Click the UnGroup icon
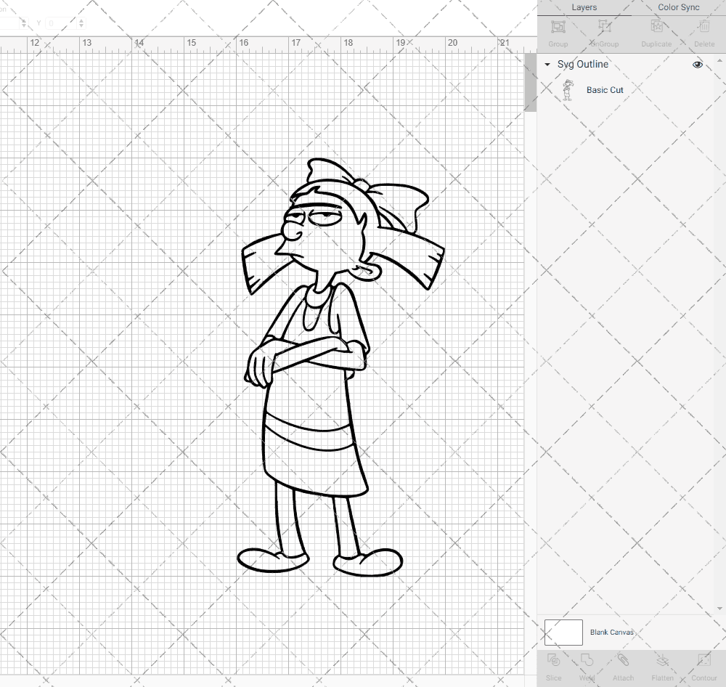 (x=603, y=27)
